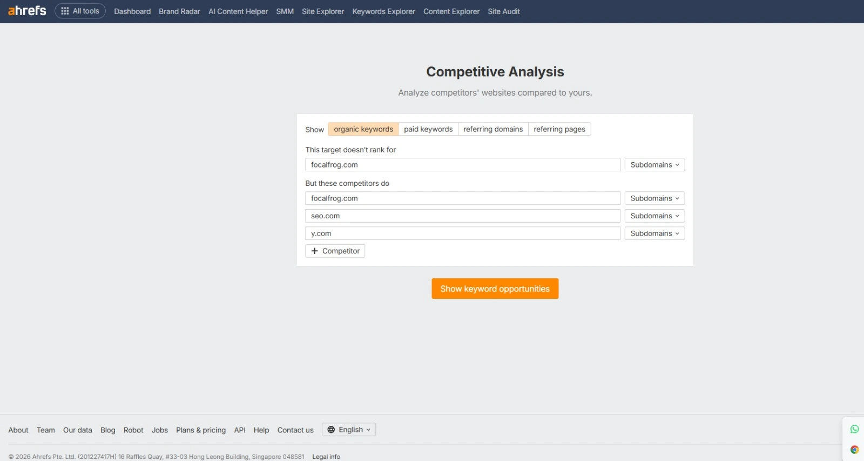The width and height of the screenshot is (864, 461).
Task: Focus the target domain field under 'doesn't rank for'
Action: (463, 165)
